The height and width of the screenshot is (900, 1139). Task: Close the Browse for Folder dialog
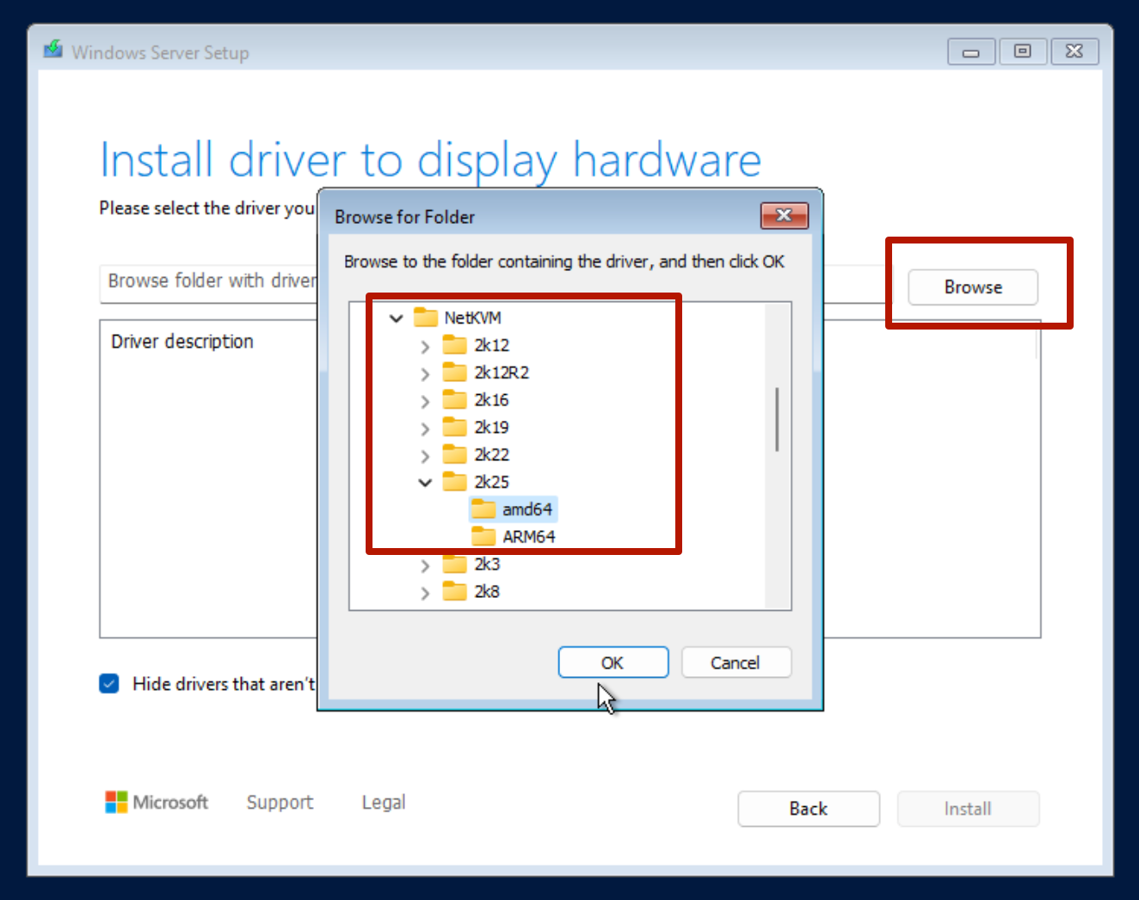(x=784, y=215)
